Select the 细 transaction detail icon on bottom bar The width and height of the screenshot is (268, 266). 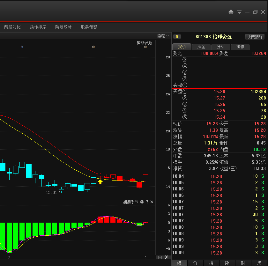click(x=179, y=263)
